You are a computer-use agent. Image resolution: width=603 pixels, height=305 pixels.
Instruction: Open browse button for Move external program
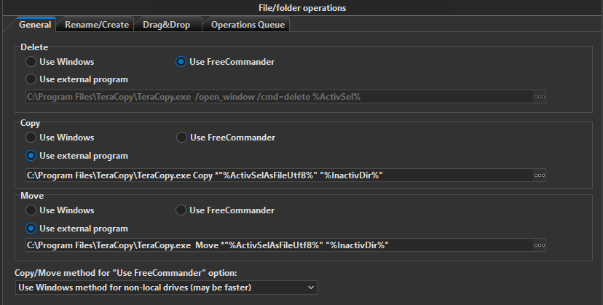[540, 246]
